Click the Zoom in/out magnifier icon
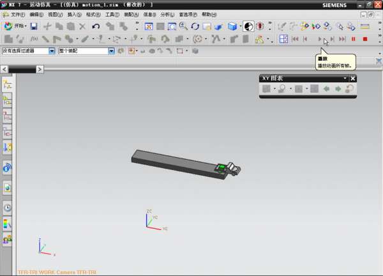Screen dimensions: 383x276 tap(183, 26)
